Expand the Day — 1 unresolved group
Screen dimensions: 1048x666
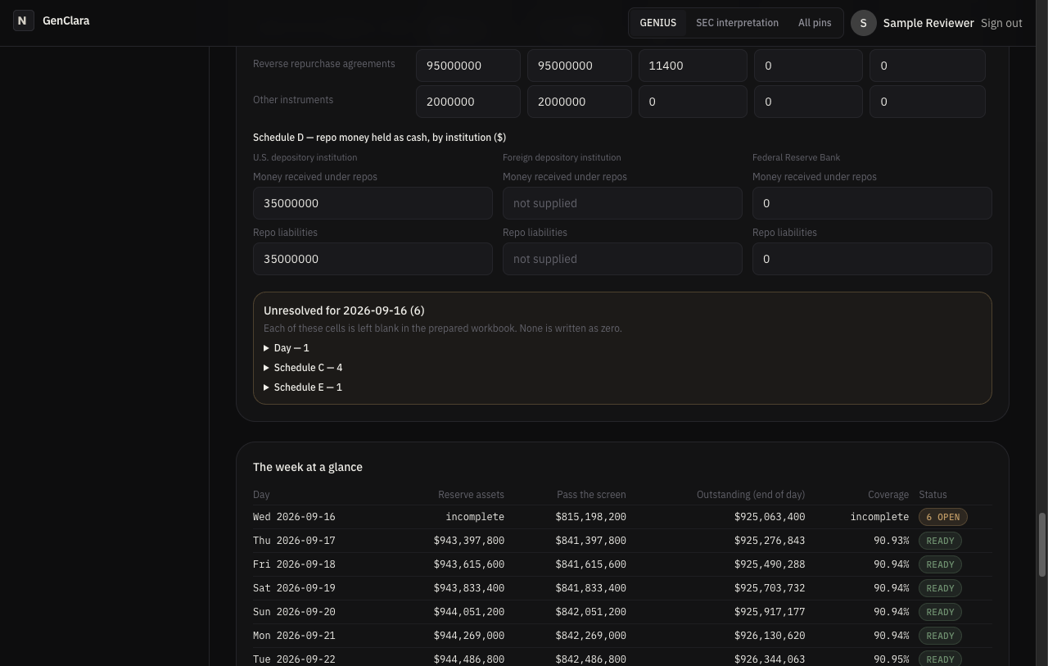pyautogui.click(x=287, y=348)
